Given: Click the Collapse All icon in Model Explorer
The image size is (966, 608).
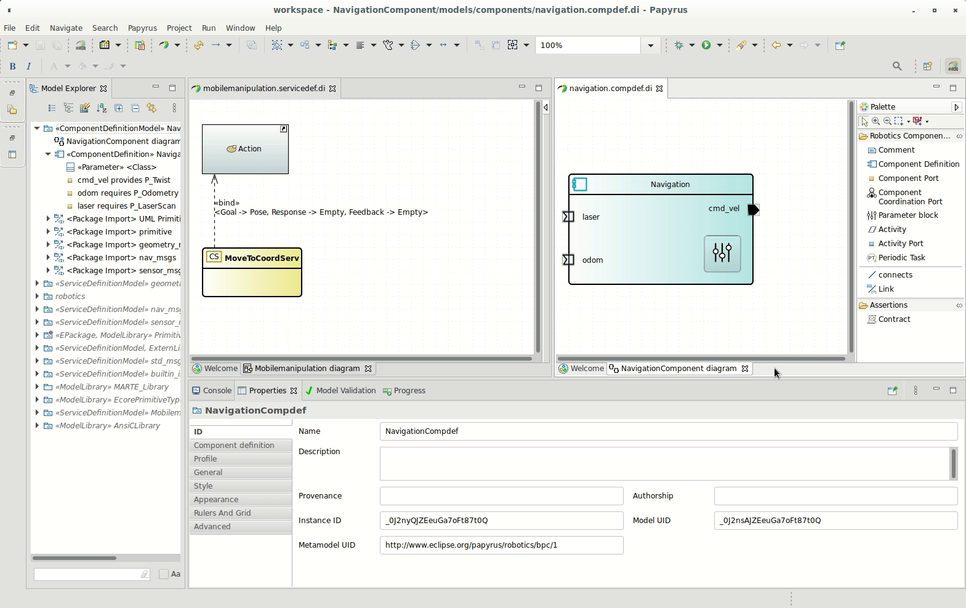Looking at the screenshot, I should (x=135, y=108).
